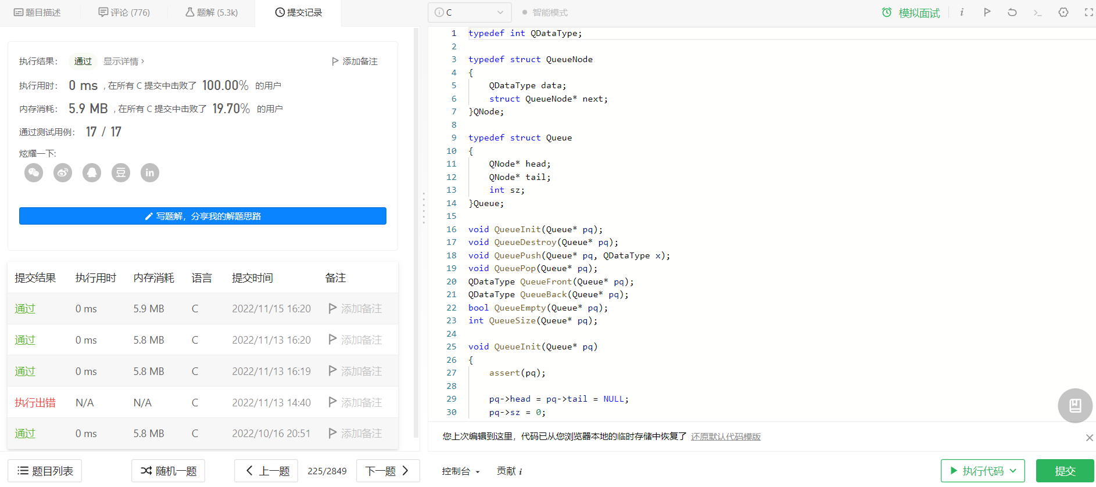
Task: Select the 提交记录 tab
Action: (299, 12)
